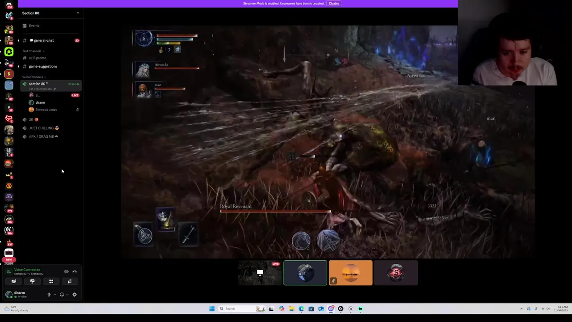
Task: Open the yellow S on red server
Action: pos(9,74)
